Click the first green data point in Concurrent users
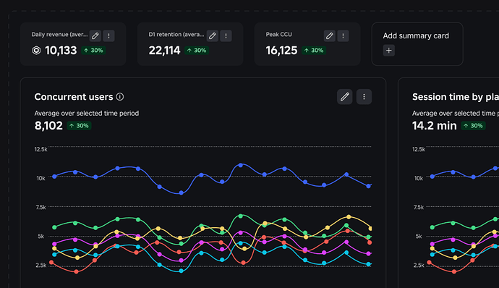This screenshot has height=288, width=499. pyautogui.click(x=54, y=227)
